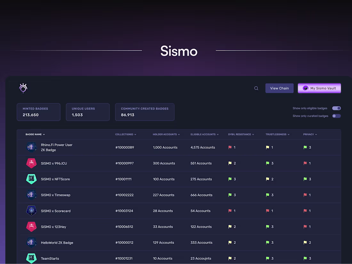This screenshot has height=264, width=352.
Task: Select the SISMO x Timeswap badge icon
Action: pyautogui.click(x=31, y=195)
